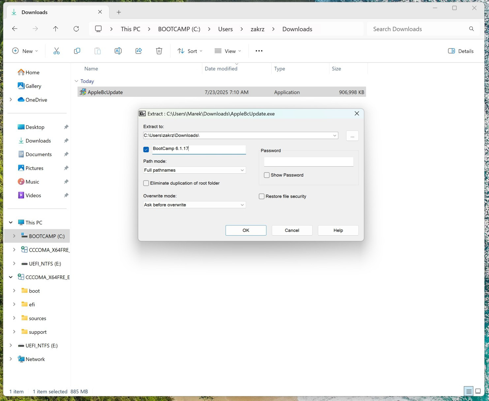Enable Eliminate duplication of root folder
The image size is (489, 401).
(146, 183)
